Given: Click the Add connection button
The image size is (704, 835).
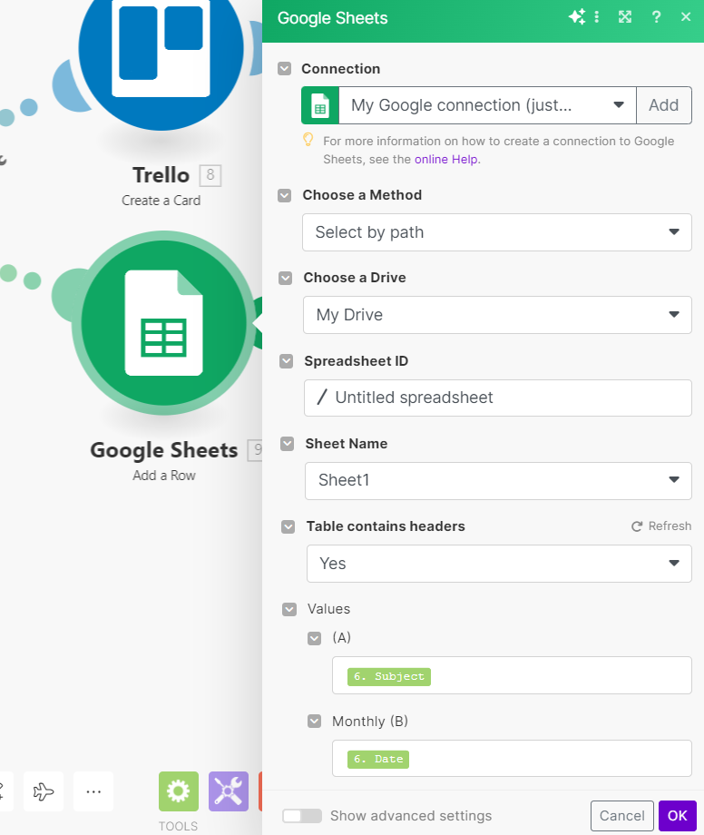Looking at the screenshot, I should pos(663,105).
